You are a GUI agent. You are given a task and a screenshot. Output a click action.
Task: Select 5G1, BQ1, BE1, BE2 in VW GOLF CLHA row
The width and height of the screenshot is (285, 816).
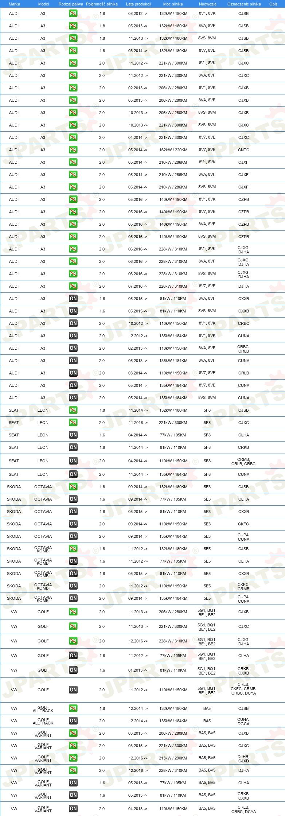coord(207,656)
